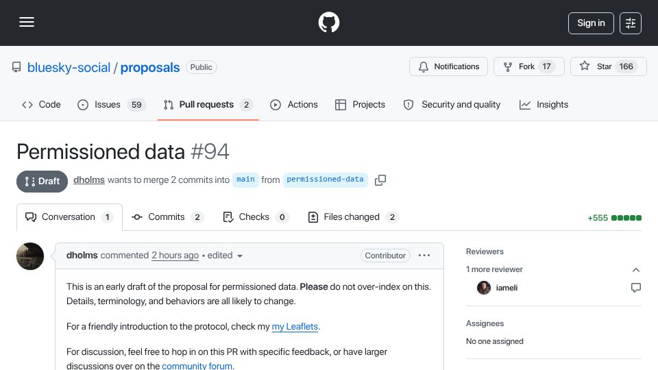This screenshot has width=658, height=370.
Task: Click the Assignees sidebar heading
Action: pos(485,323)
